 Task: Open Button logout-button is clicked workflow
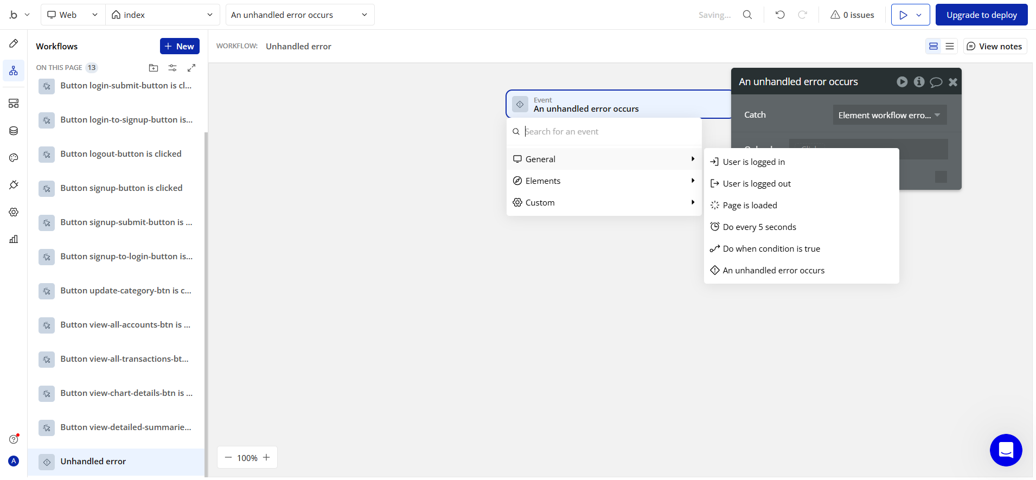(116, 154)
